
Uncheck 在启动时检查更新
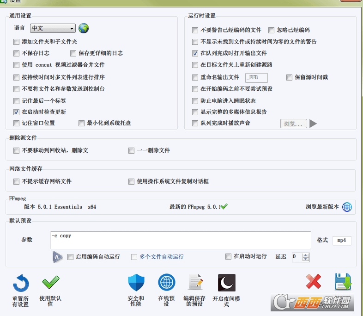pos(16,112)
